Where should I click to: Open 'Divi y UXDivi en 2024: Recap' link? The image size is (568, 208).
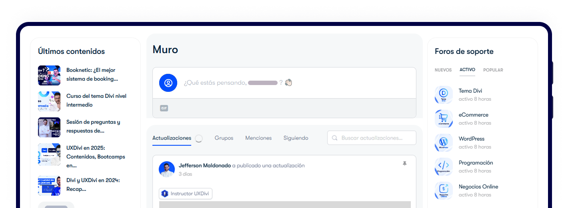point(93,185)
